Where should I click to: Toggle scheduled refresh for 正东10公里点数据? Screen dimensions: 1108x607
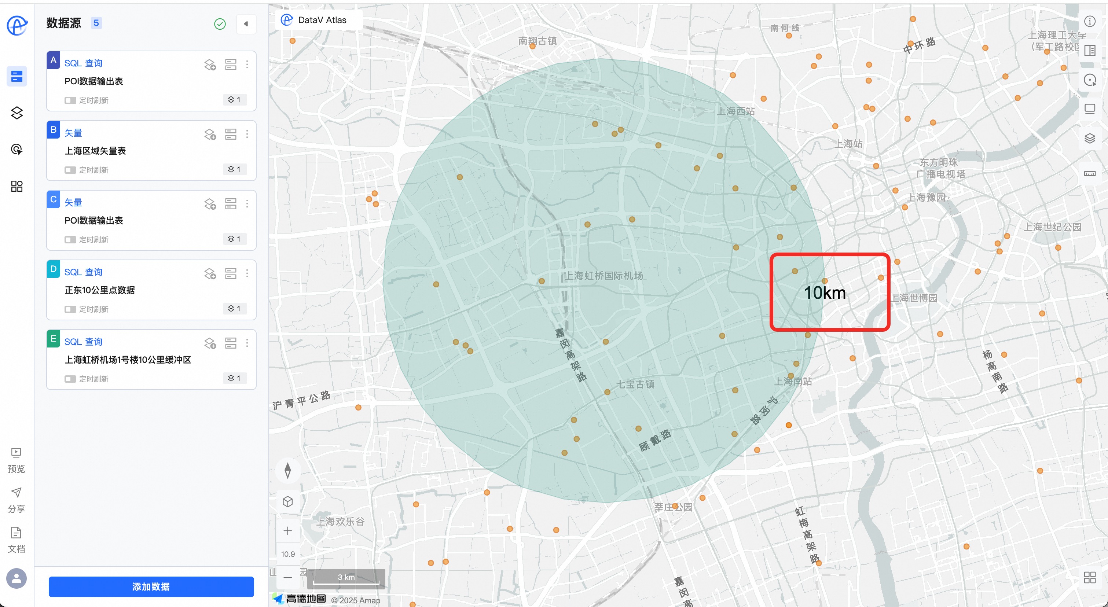click(70, 309)
